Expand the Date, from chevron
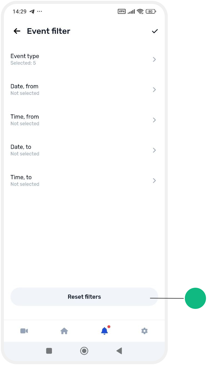The height and width of the screenshot is (365, 213). tap(154, 90)
